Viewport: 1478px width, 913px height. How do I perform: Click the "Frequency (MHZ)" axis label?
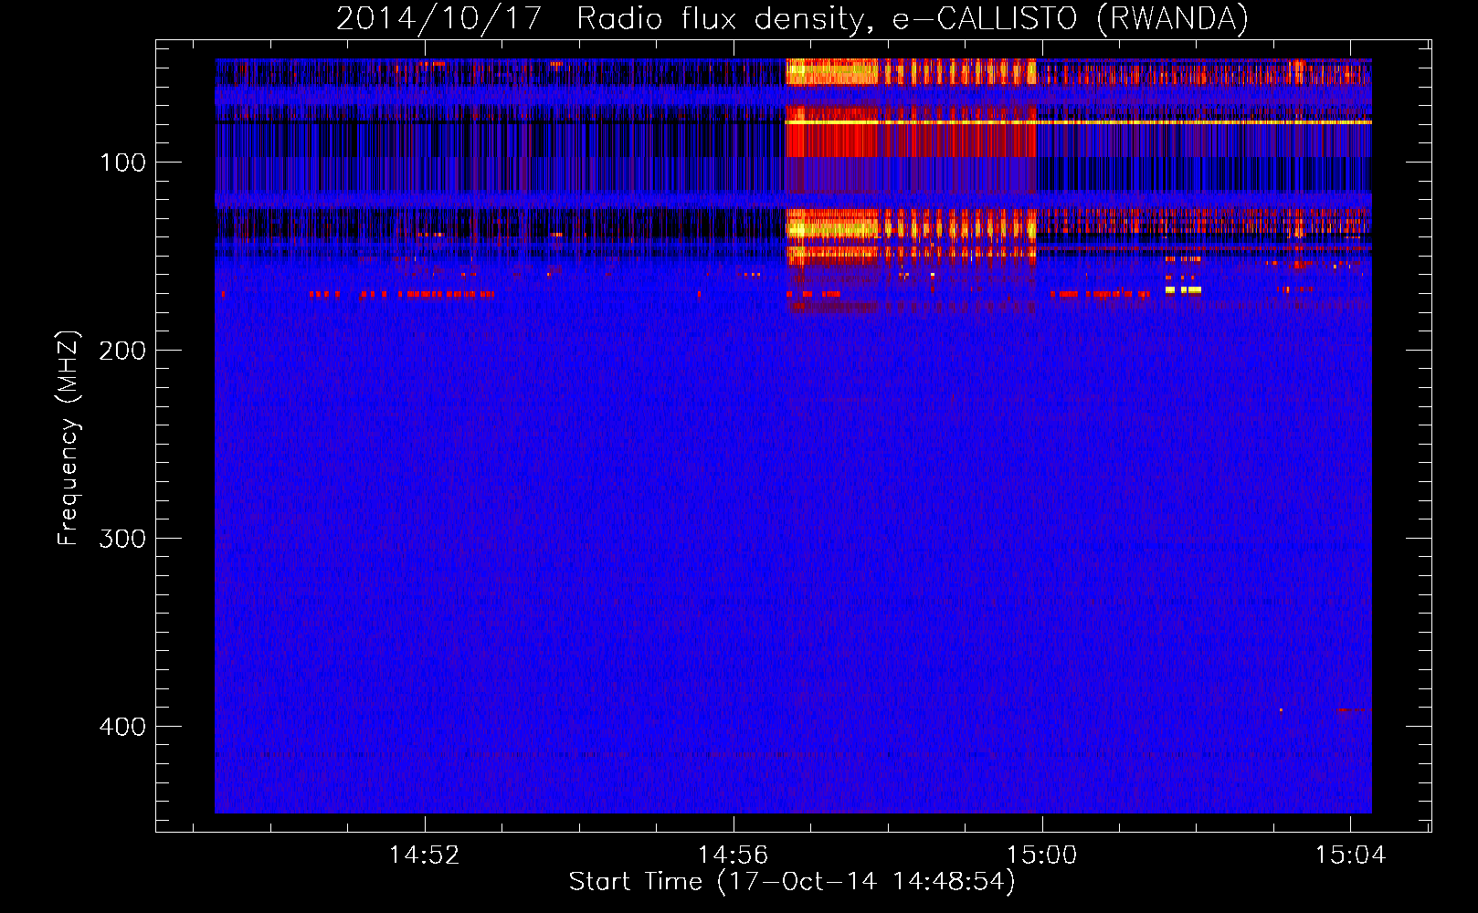(69, 438)
